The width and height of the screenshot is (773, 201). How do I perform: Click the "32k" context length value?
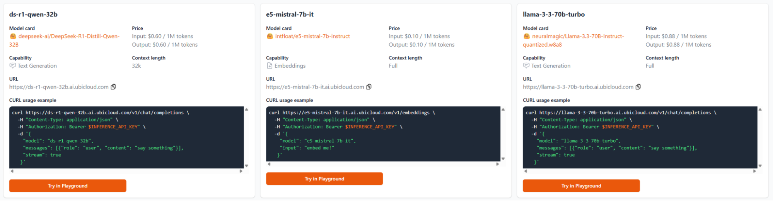pos(137,66)
